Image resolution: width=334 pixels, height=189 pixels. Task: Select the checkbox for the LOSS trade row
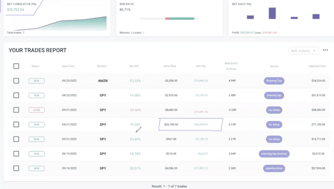click(16, 110)
